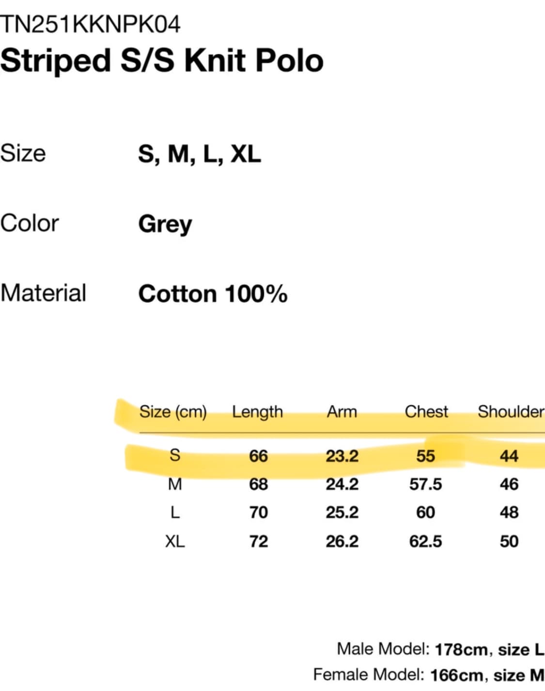Select the M row label
Viewport: 545px width, 691px height.
pyautogui.click(x=175, y=484)
